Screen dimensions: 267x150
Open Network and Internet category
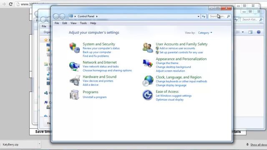click(100, 62)
